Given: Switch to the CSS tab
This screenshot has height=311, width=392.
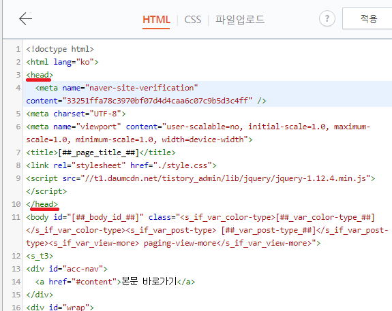Looking at the screenshot, I should [x=193, y=20].
